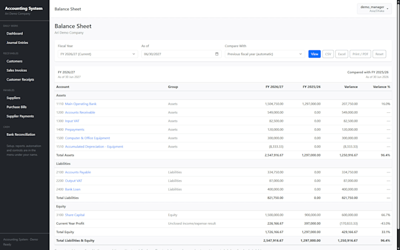Open the Fiscal Year dropdown
The width and height of the screenshot is (400, 250).
[x=98, y=54]
